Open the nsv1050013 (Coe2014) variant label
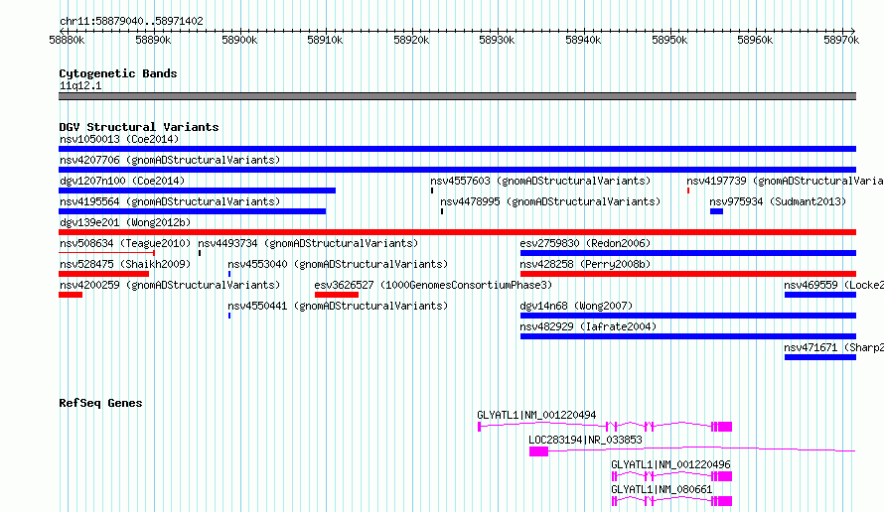Viewport: 884px width, 512px height. (119, 139)
